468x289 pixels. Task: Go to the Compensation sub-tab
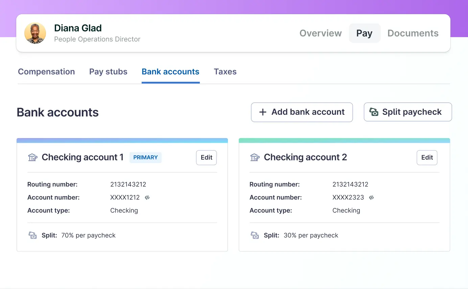coord(46,72)
